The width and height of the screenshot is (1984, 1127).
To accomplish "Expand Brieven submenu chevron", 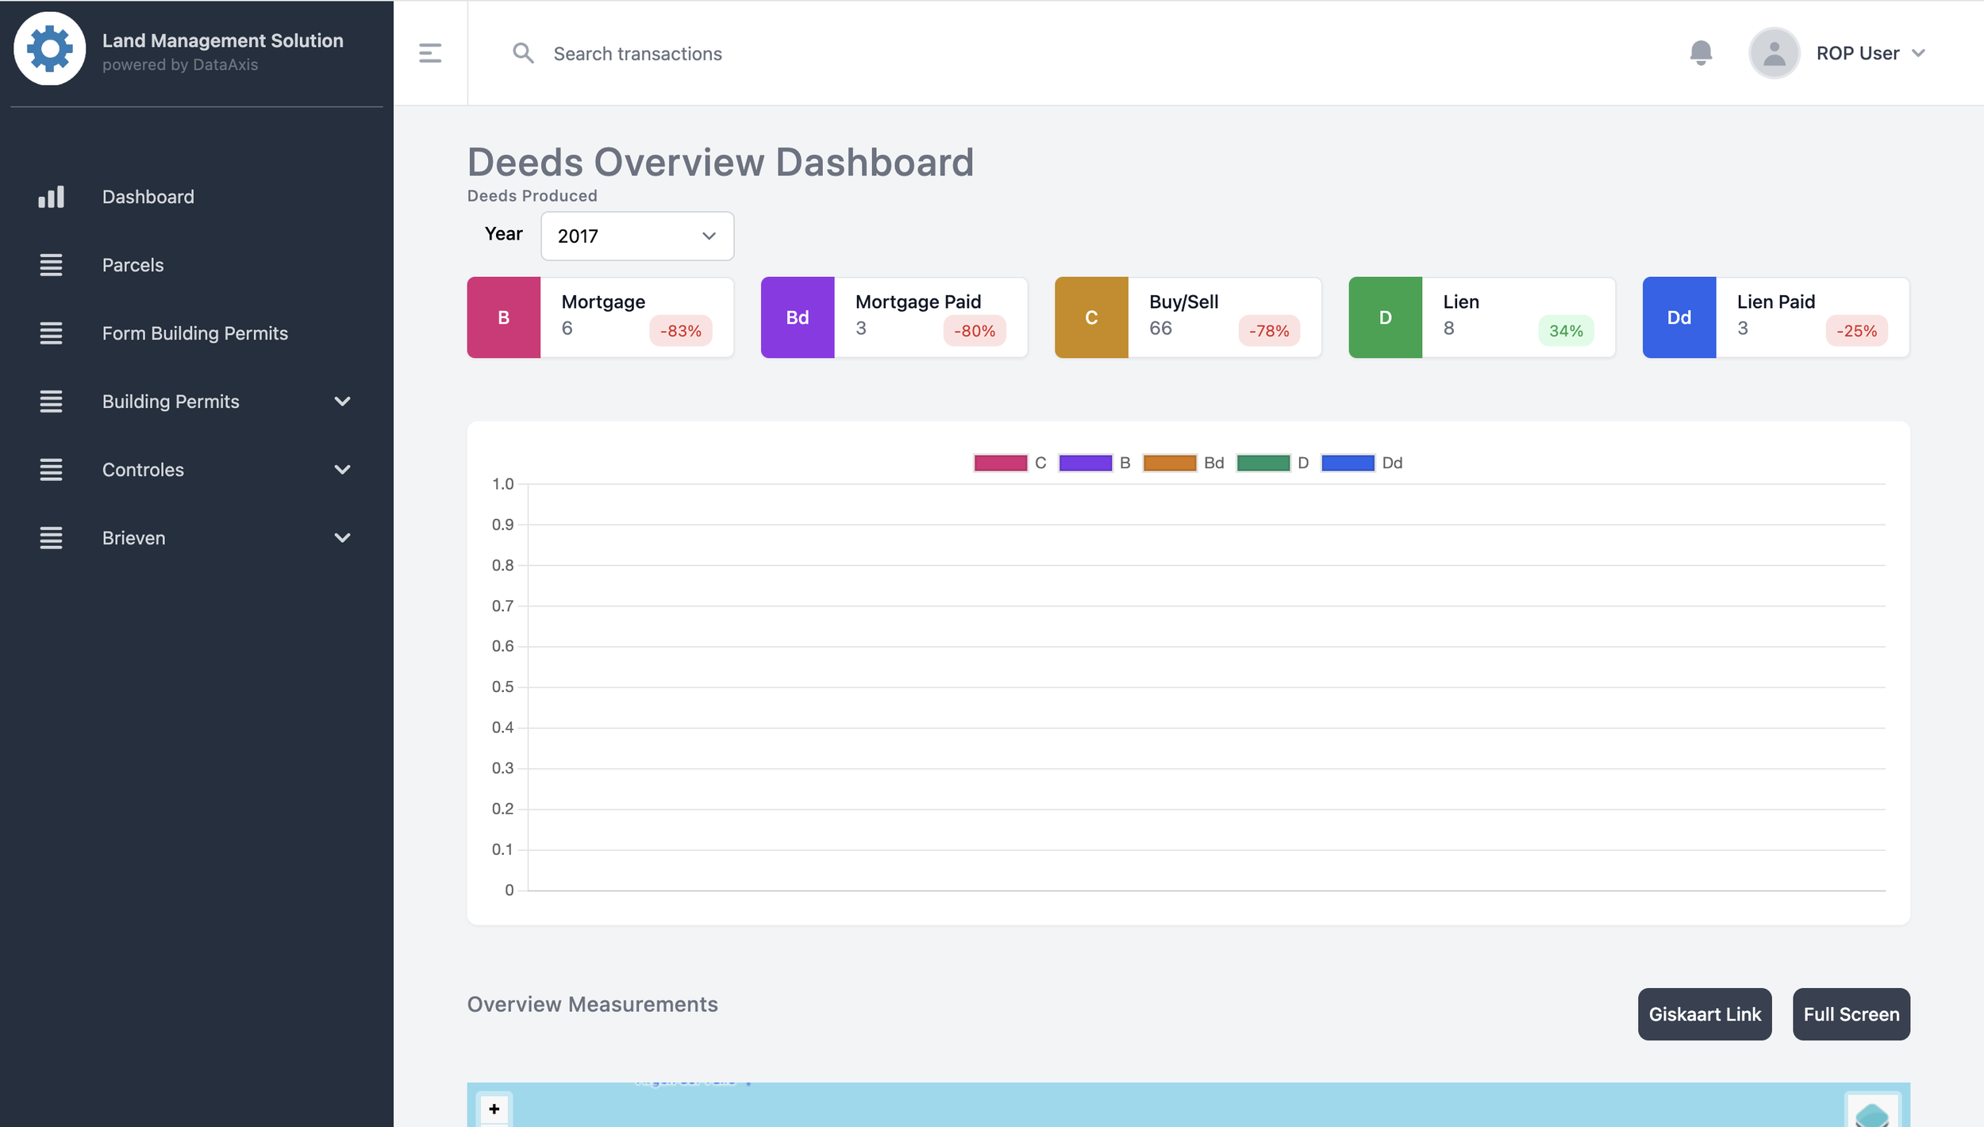I will (343, 538).
